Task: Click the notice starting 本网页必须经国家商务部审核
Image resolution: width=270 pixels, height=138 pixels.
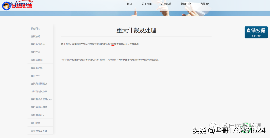Action: [110, 60]
